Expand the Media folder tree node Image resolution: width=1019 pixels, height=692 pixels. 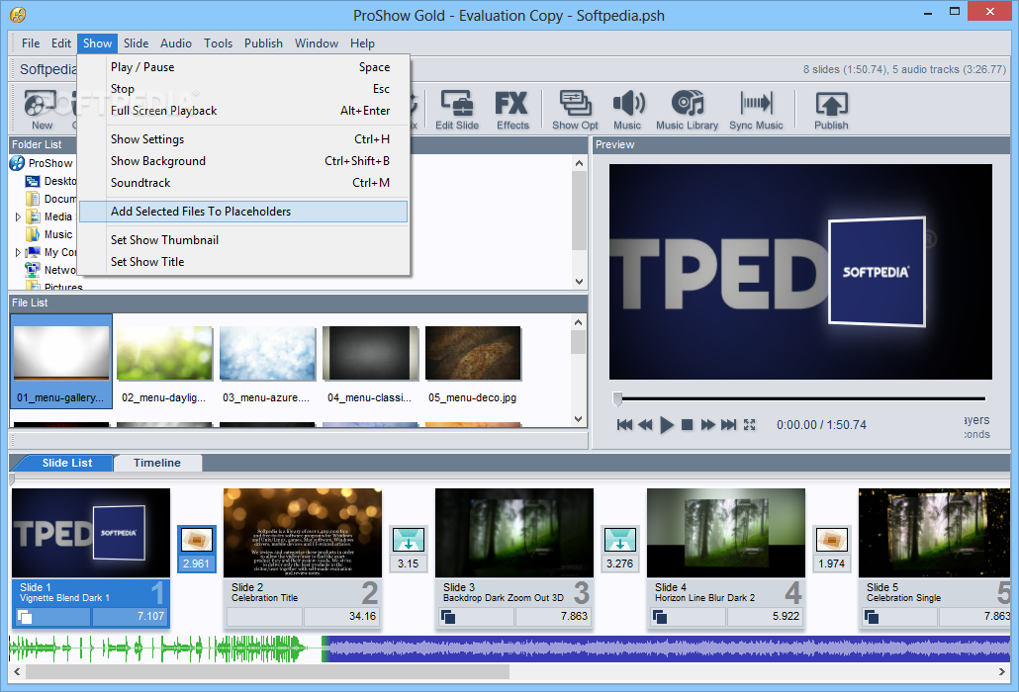point(18,216)
